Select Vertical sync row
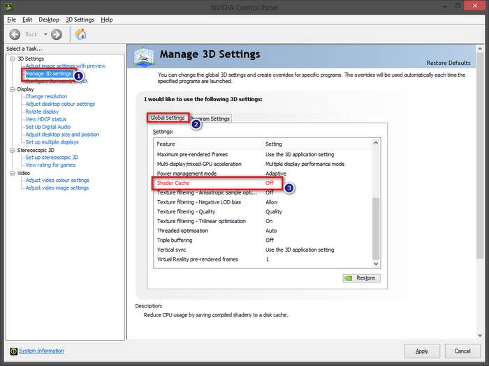Screen dimensions: 489x366 (263, 250)
